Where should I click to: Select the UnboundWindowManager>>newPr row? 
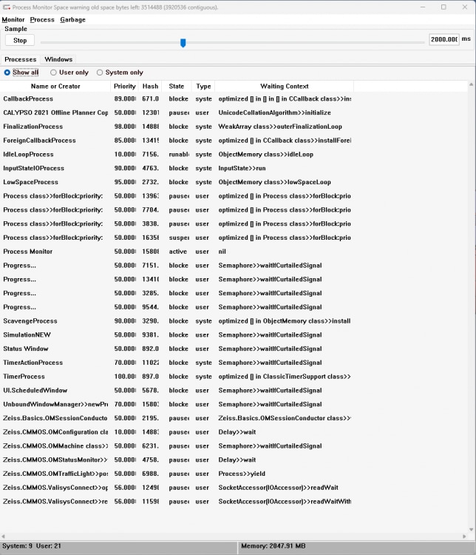(177, 404)
